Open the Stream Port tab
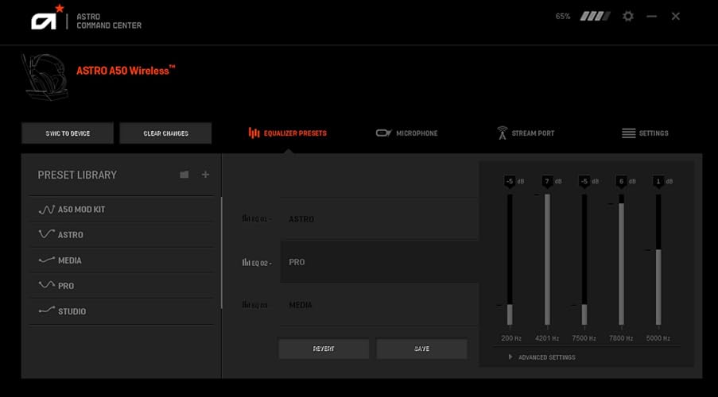 (526, 133)
